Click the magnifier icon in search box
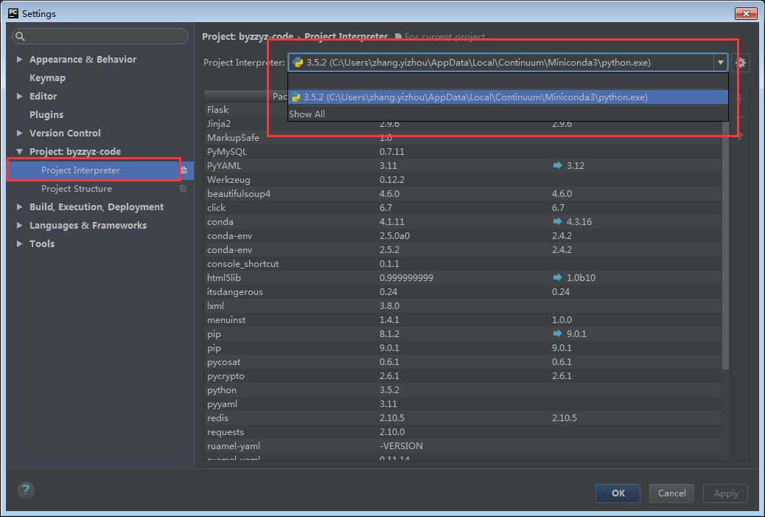 [20, 36]
